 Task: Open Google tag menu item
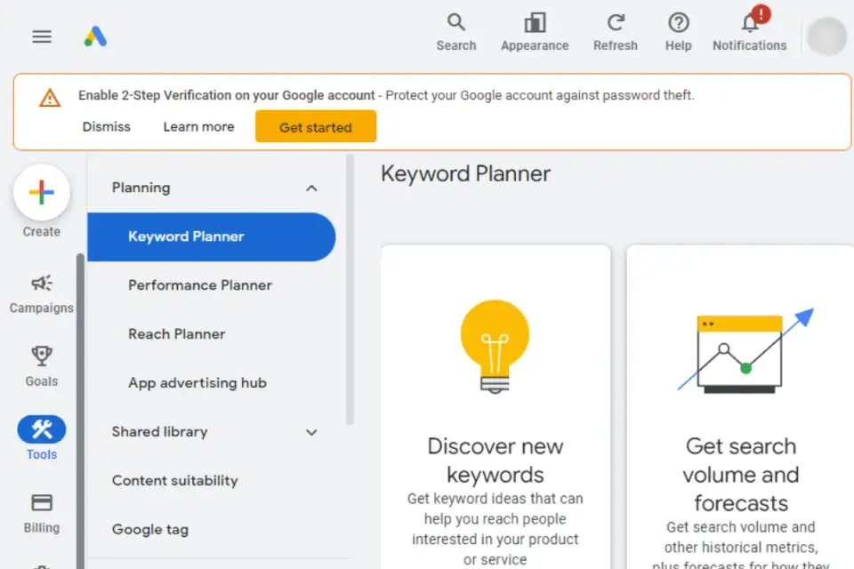click(x=150, y=530)
